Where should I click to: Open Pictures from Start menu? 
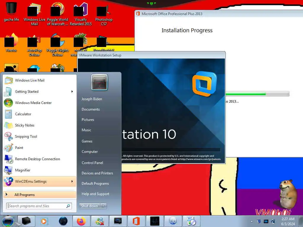coord(88,120)
